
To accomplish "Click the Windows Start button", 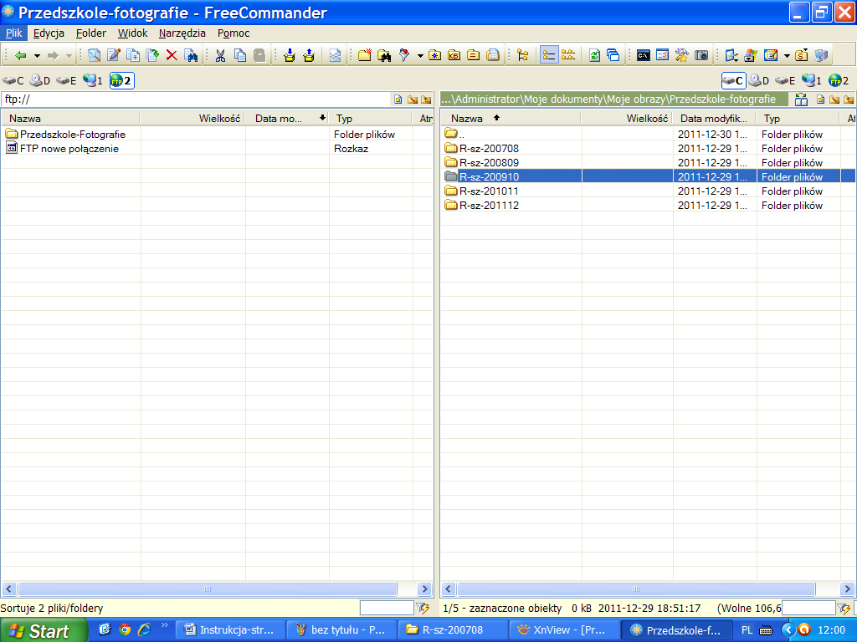I will (x=44, y=630).
